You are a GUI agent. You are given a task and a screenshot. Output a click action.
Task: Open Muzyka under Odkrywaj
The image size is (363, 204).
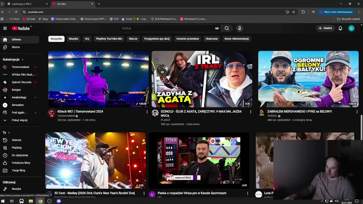pos(20,189)
